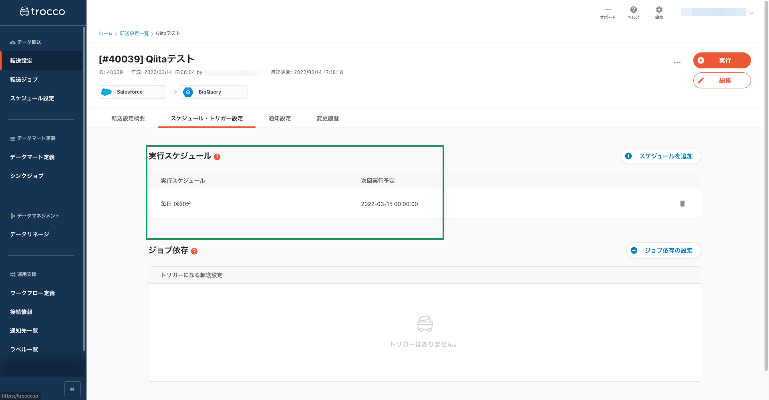Open the ヘルプ help icon
769x400 pixels.
click(x=633, y=13)
